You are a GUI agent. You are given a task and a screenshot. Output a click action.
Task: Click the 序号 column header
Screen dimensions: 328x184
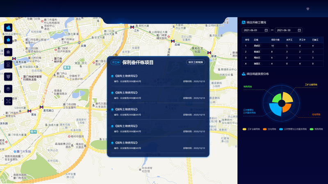click(247, 40)
